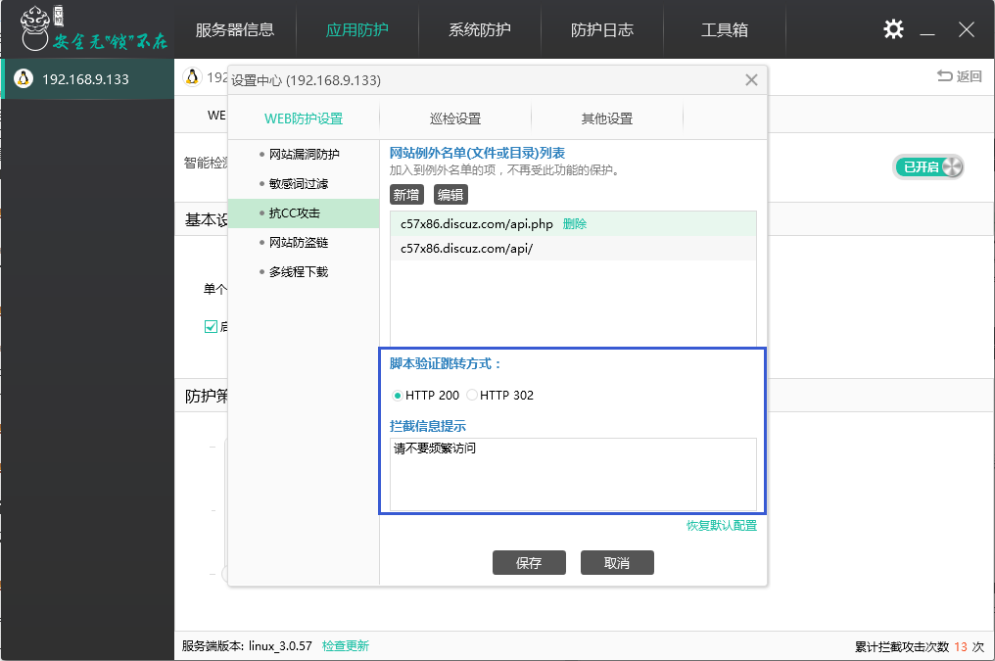Open the settings gear icon

(893, 29)
